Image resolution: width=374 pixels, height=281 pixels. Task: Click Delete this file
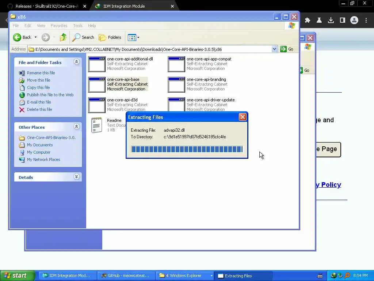pos(39,109)
